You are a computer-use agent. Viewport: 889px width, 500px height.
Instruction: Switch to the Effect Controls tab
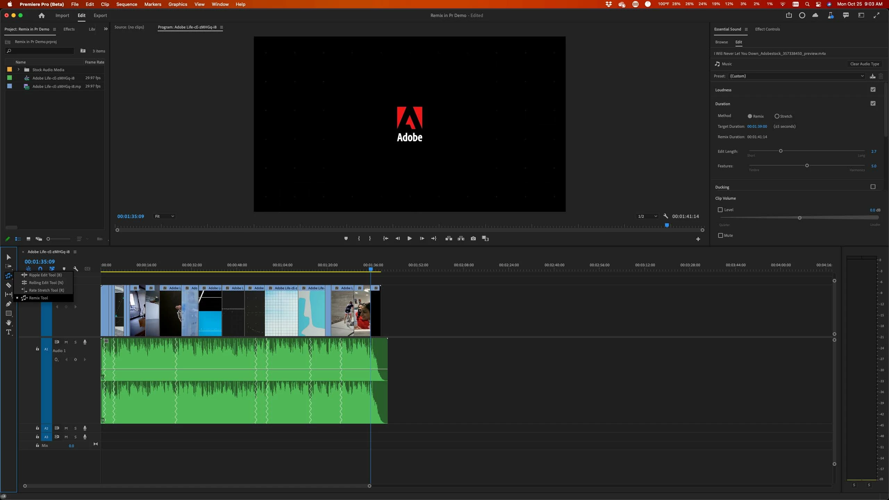click(767, 29)
